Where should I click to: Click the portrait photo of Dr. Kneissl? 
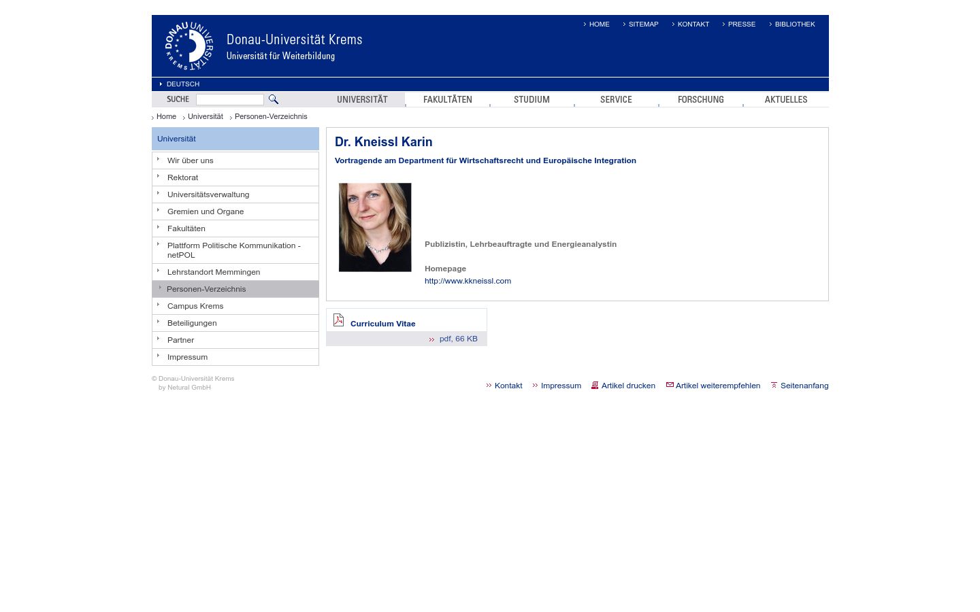click(375, 227)
